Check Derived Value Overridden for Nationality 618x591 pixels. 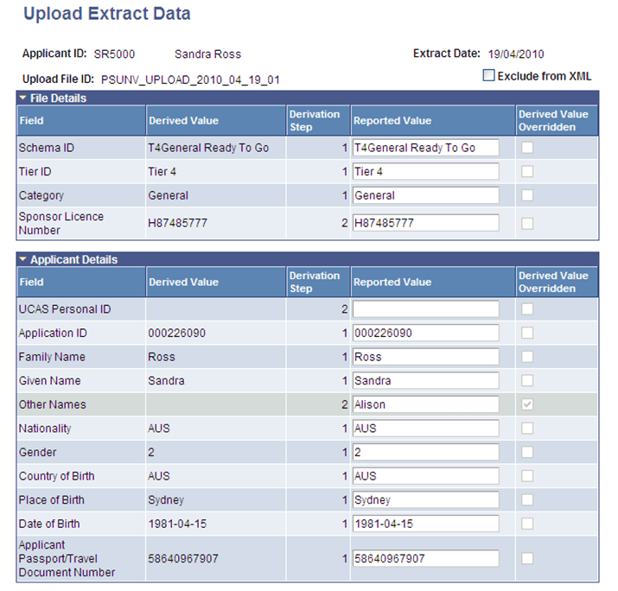tap(527, 429)
